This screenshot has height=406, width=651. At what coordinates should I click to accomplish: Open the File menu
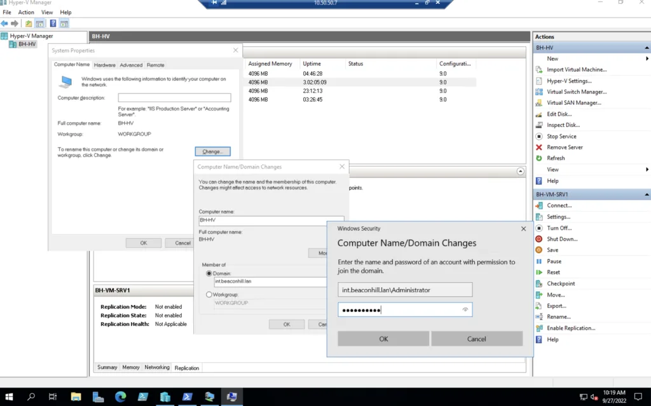(7, 13)
